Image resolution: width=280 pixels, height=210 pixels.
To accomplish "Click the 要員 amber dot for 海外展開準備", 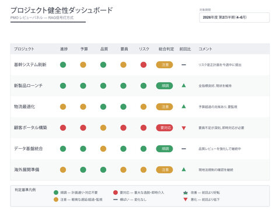I will [x=123, y=170].
